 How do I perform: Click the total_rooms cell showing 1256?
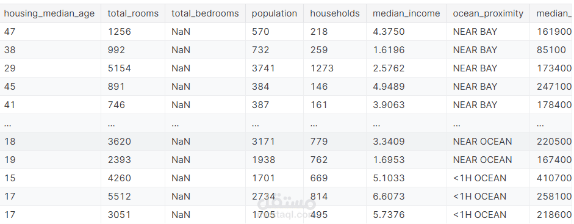pyautogui.click(x=119, y=32)
